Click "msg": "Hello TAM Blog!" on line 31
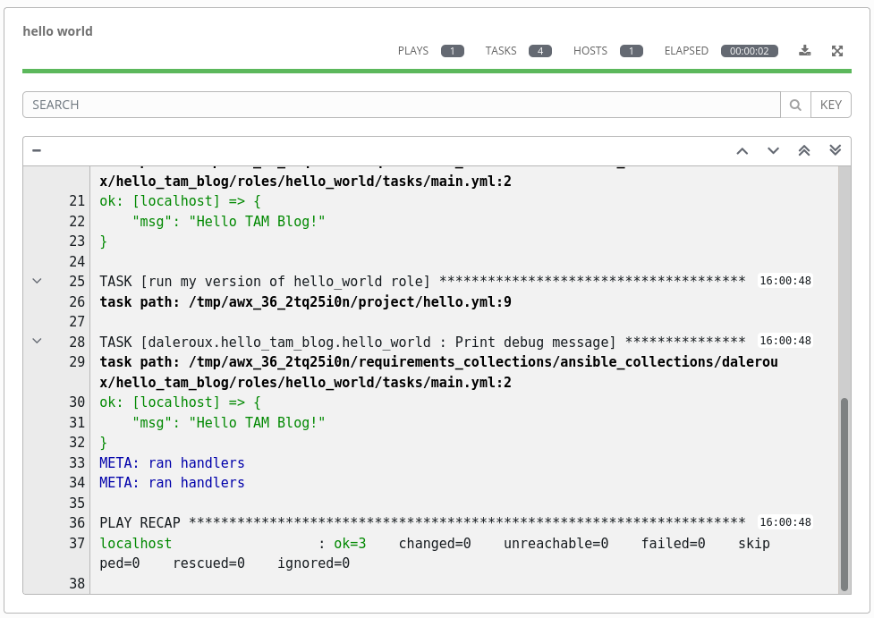The width and height of the screenshot is (874, 618). tap(228, 423)
